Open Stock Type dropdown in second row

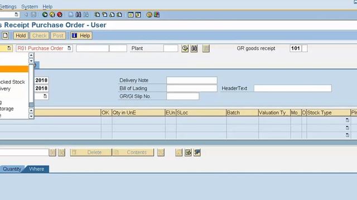[x=347, y=128]
